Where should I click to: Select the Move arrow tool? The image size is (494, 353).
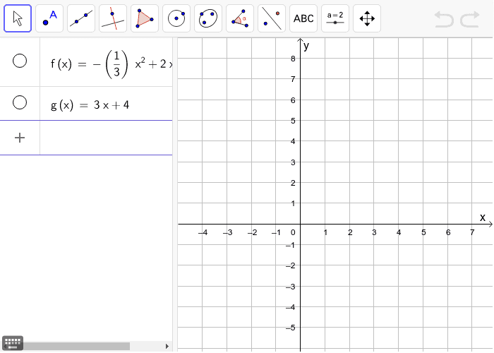point(18,18)
